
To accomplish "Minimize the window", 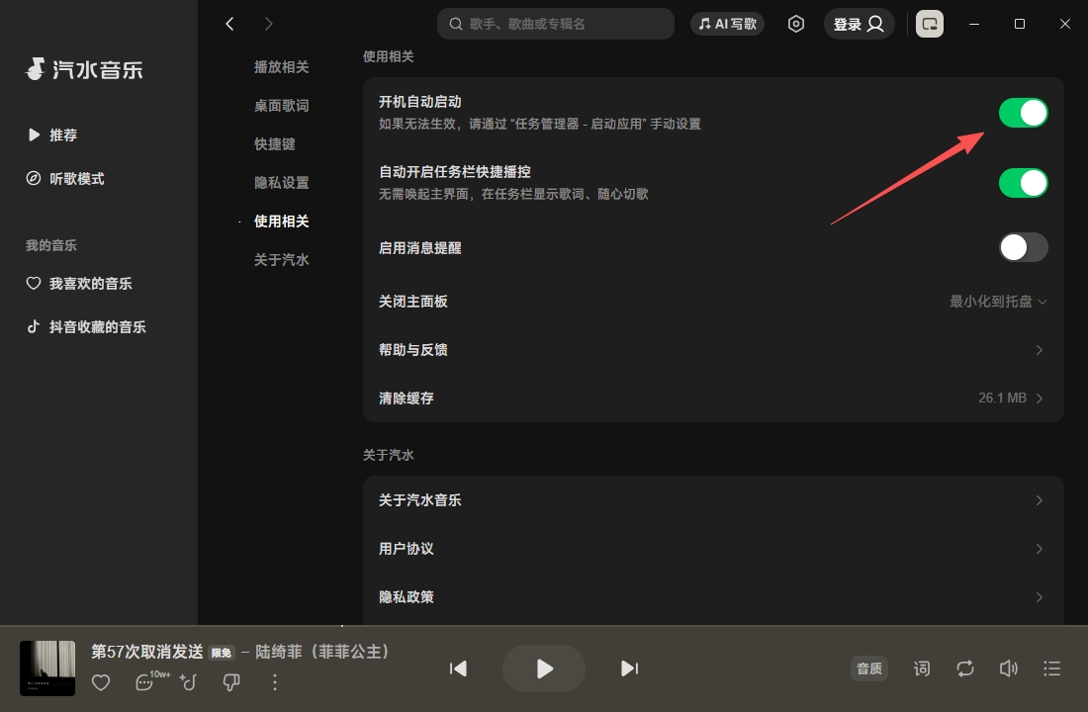I will 974,24.
